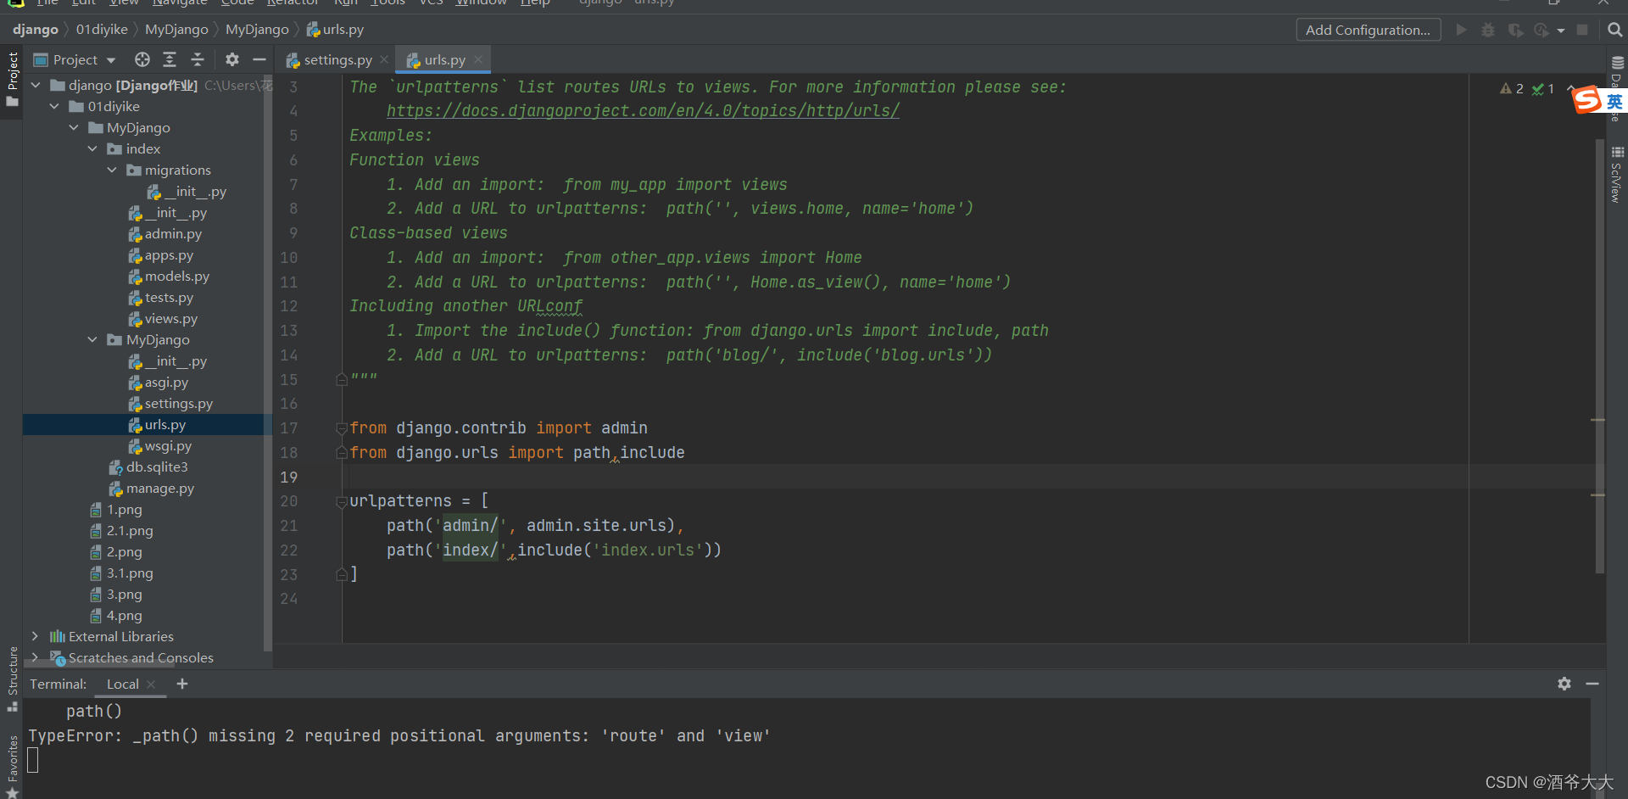Collapse the inner MyDjango package
This screenshot has width=1628, height=799.
point(92,339)
